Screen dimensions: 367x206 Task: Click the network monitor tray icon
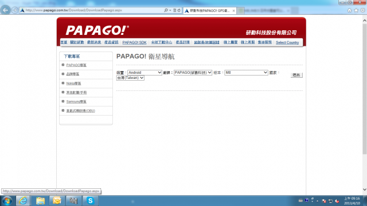330,201
